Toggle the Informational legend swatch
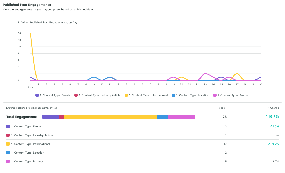 pos(126,95)
